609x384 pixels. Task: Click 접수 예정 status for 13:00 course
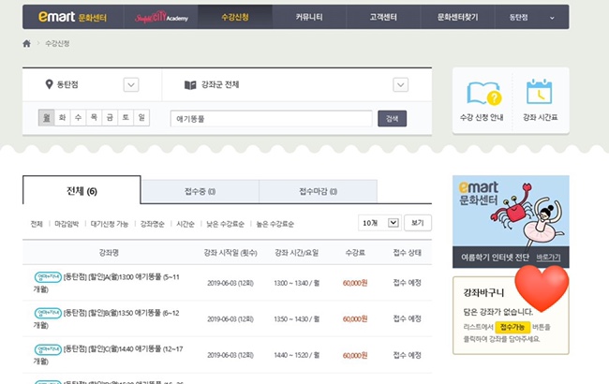[407, 283]
